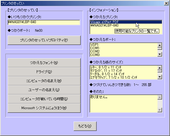Click もどる(X) button to go back
This screenshot has height=136, width=170.
point(85,126)
